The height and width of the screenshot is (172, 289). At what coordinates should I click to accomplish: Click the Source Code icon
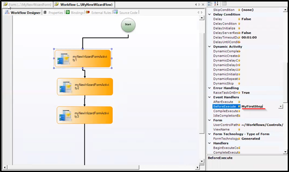pyautogui.click(x=116, y=12)
